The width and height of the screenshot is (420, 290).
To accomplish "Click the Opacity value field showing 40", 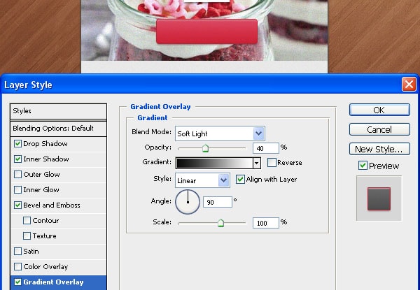I will pyautogui.click(x=266, y=148).
